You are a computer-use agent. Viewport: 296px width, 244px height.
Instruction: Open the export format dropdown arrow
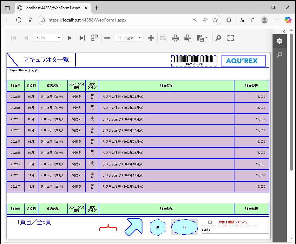pyautogui.click(x=207, y=38)
